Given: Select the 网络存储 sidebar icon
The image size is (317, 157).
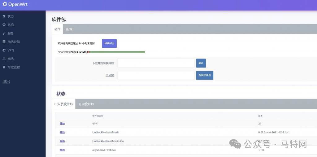Looking at the screenshot, I should (x=4, y=42).
